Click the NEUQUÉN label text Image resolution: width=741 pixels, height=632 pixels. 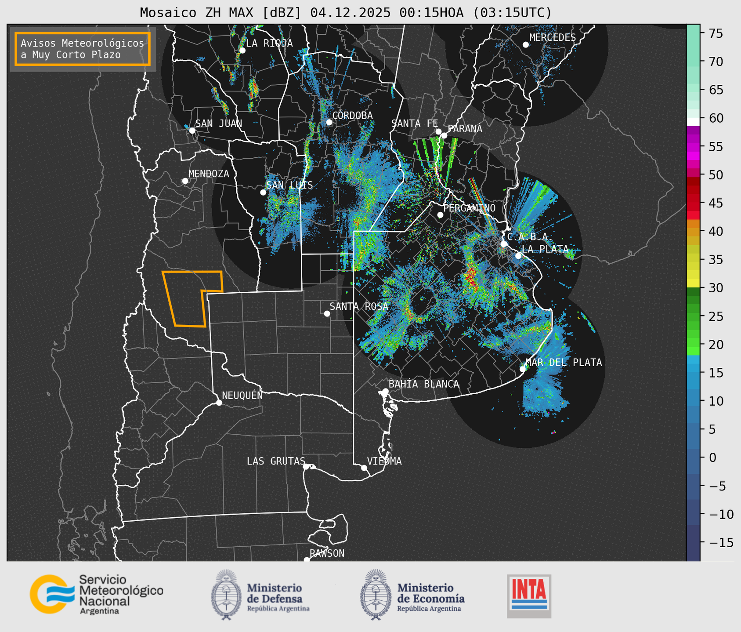242,396
